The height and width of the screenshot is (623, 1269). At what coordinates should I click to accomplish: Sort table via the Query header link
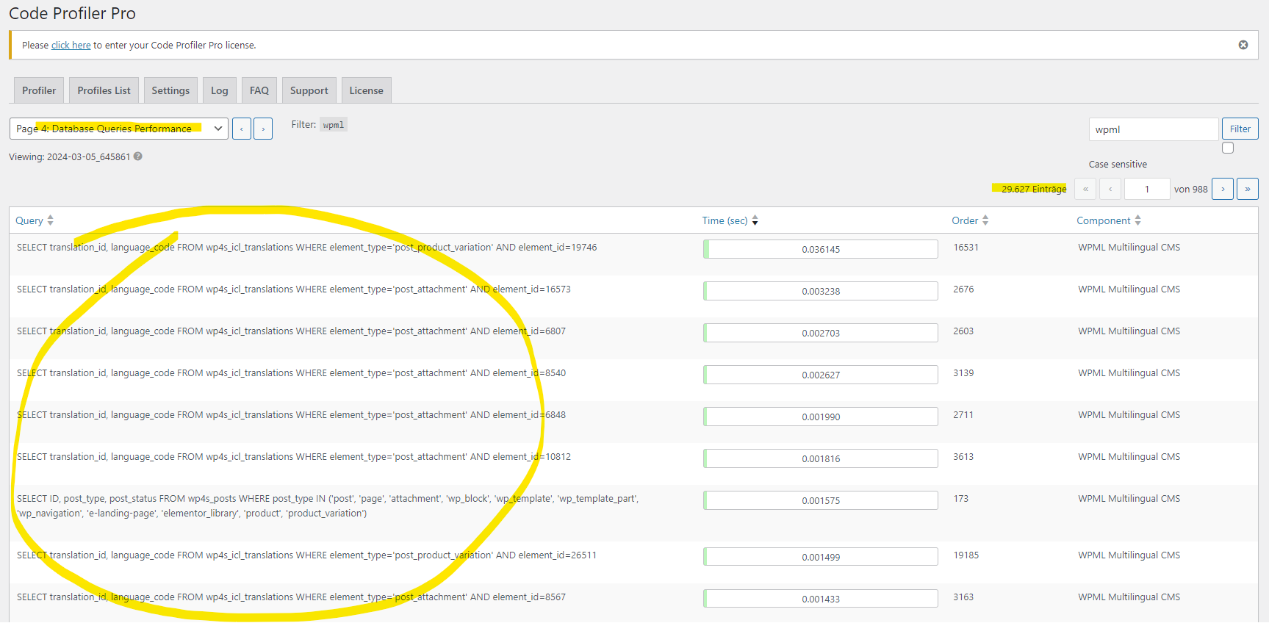(29, 220)
